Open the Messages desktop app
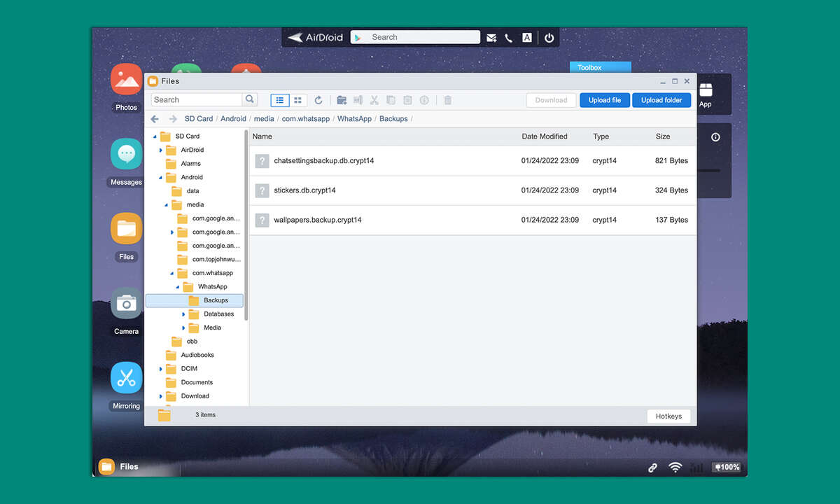 [126, 153]
